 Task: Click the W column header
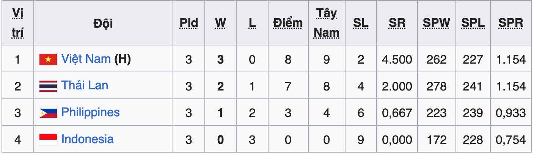[x=220, y=23]
